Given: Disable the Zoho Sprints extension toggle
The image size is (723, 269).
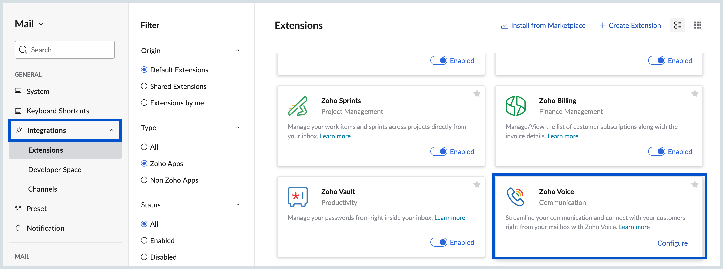Looking at the screenshot, I should (438, 152).
